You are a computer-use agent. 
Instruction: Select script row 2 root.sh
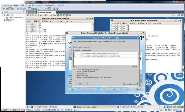pyautogui.click(x=105, y=56)
